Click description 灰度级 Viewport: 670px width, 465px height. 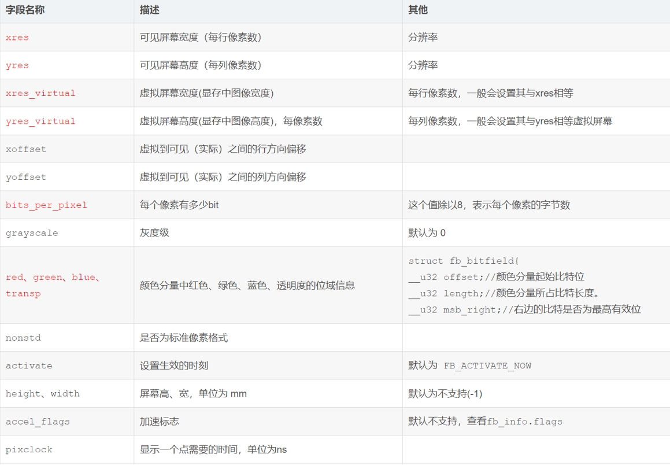pos(154,232)
